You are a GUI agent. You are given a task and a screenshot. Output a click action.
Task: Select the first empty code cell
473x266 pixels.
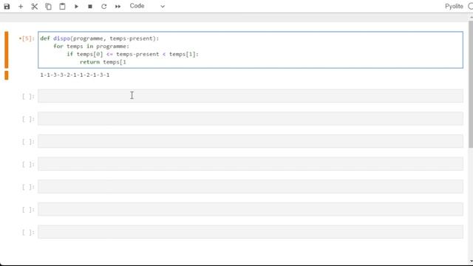[x=251, y=96]
